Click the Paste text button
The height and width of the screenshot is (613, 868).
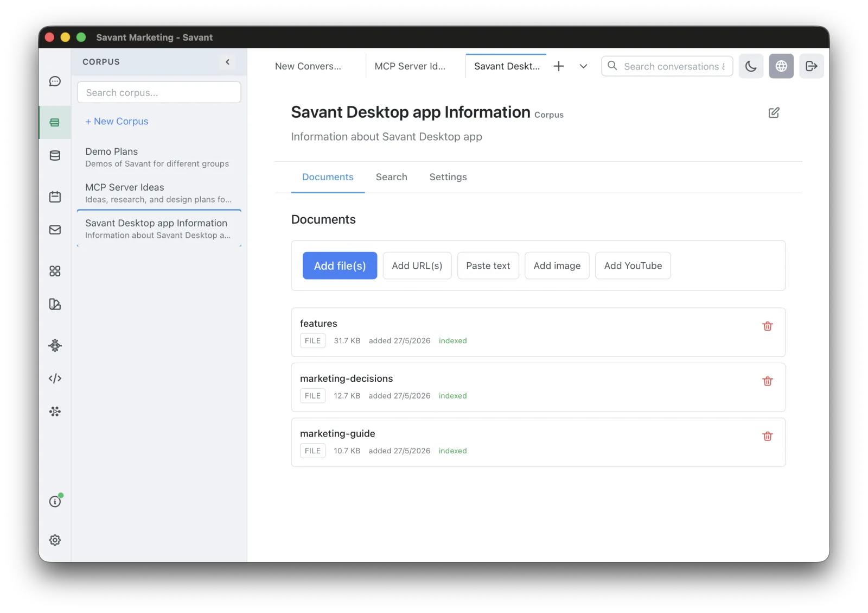[488, 266]
